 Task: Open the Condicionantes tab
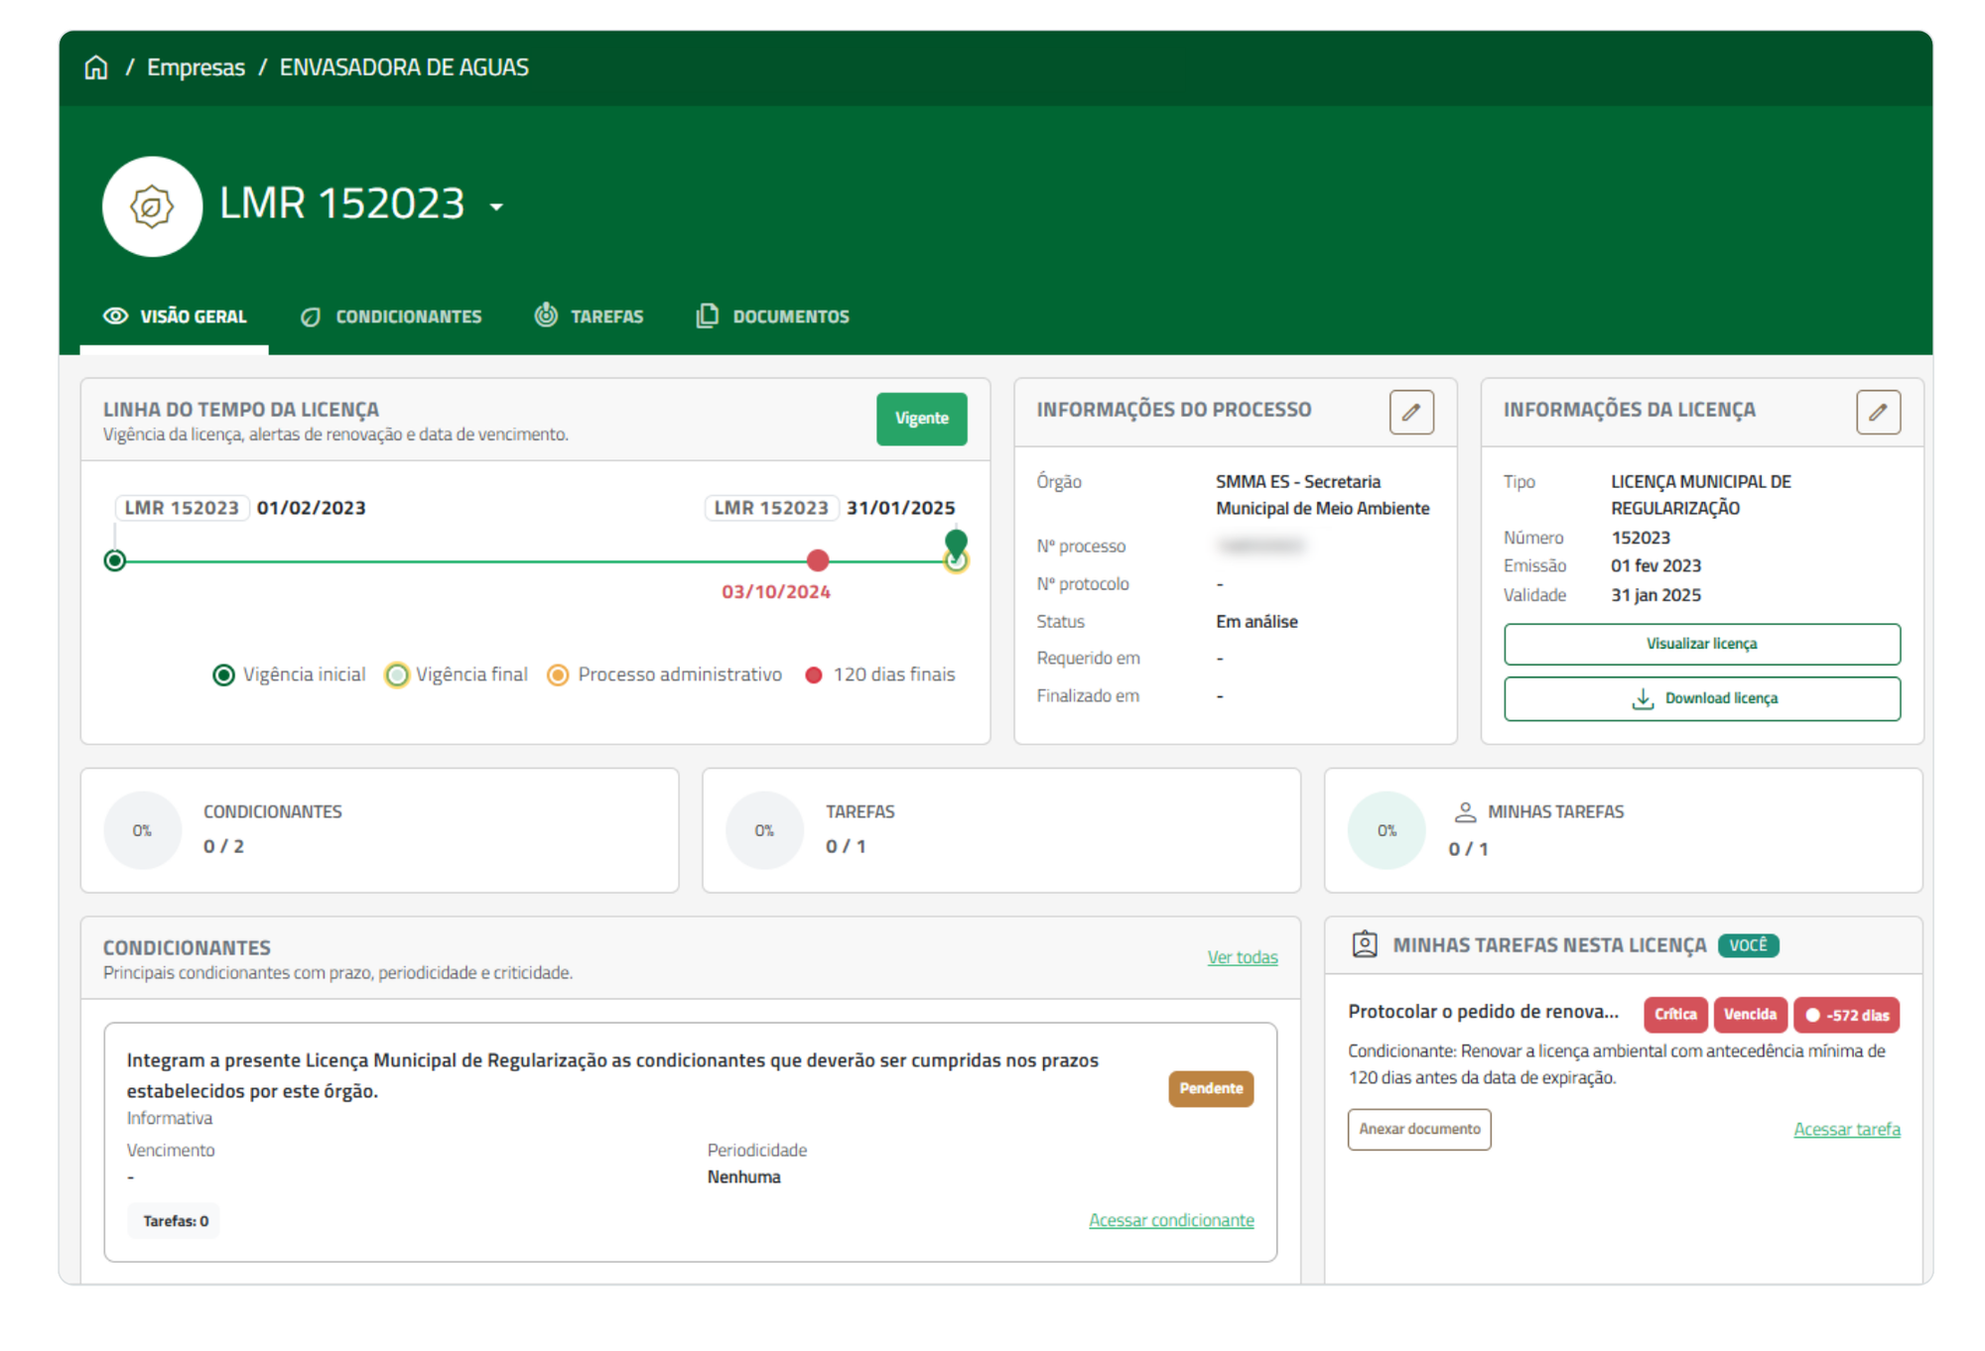pos(391,316)
